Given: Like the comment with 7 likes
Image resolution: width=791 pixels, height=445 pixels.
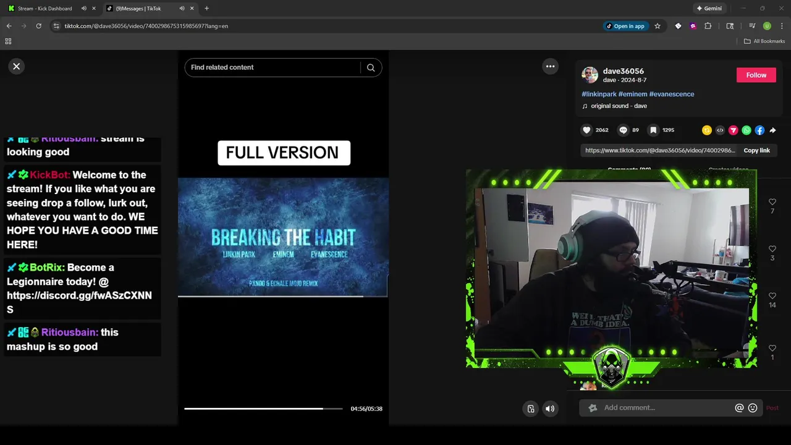Looking at the screenshot, I should click(x=772, y=202).
